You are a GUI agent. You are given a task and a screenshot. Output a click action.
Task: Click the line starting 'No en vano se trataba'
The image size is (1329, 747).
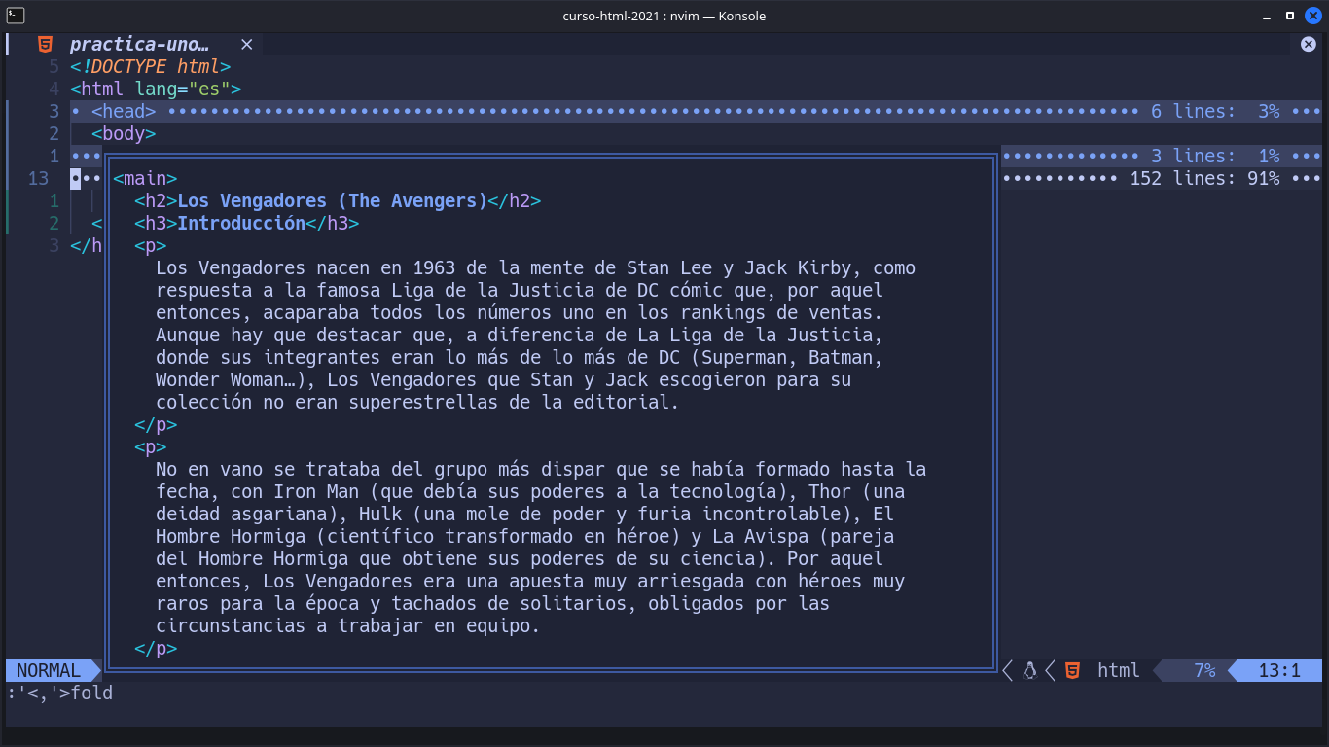click(541, 470)
